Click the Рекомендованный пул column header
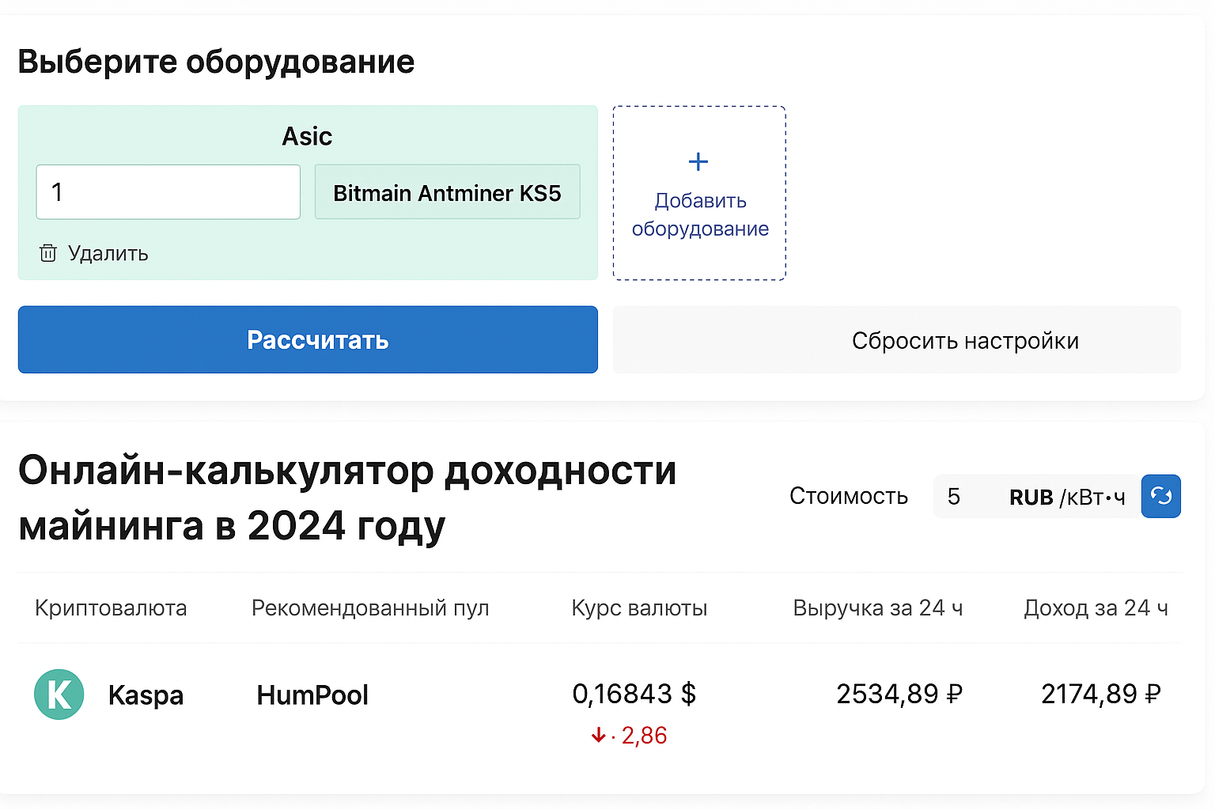Image resolution: width=1215 pixels, height=810 pixels. (370, 607)
